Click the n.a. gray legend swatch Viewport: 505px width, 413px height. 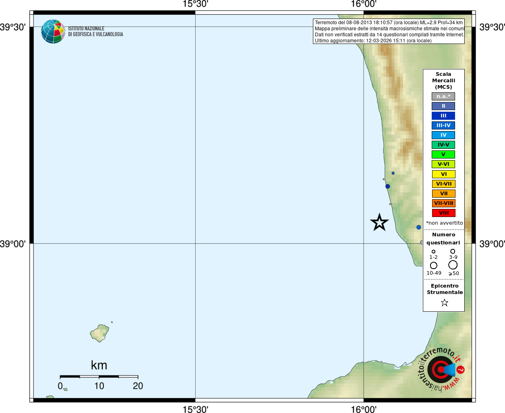point(443,96)
